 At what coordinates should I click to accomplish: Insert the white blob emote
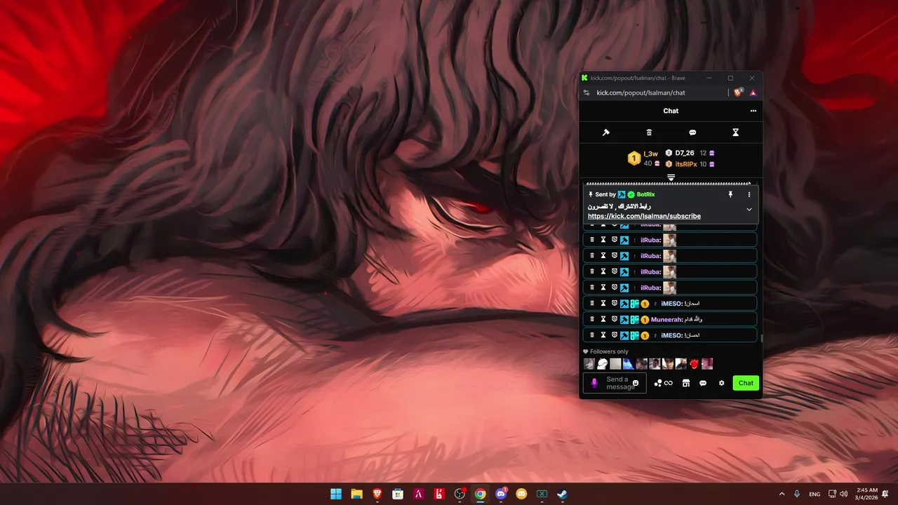[x=602, y=364]
